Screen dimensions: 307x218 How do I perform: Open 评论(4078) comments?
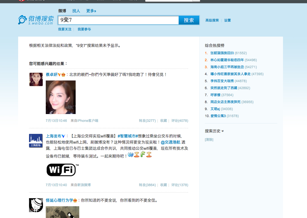pyautogui.click(x=180, y=120)
